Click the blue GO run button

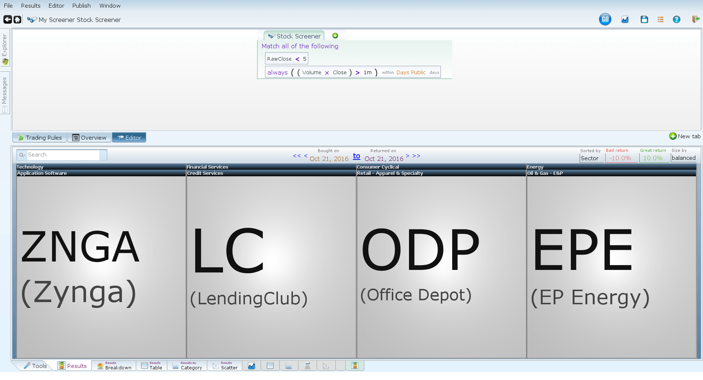tap(605, 19)
